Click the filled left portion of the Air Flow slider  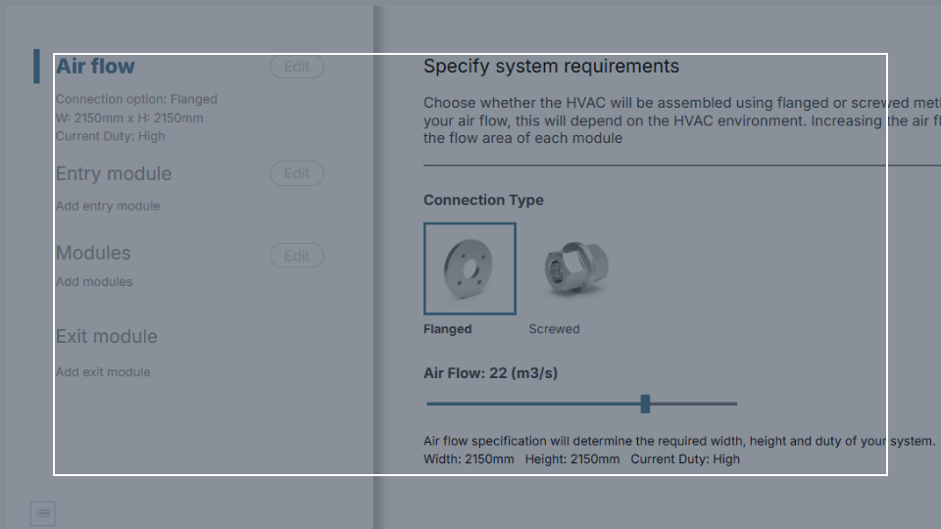pyautogui.click(x=533, y=404)
